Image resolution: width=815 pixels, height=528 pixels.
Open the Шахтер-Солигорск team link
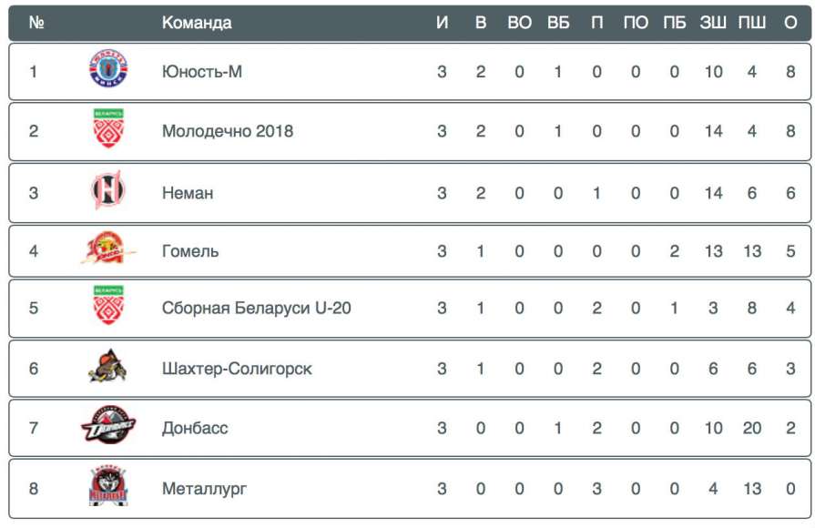(237, 369)
